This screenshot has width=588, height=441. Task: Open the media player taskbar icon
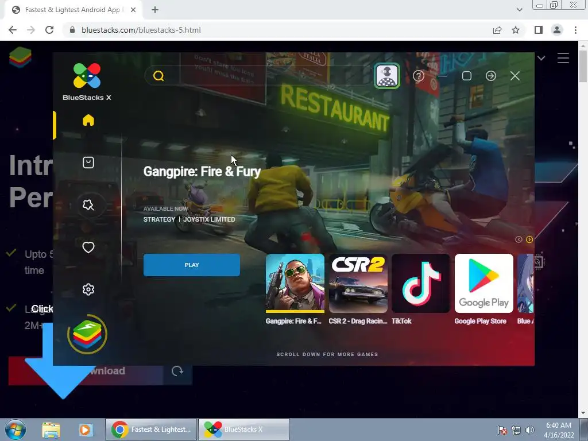(x=86, y=430)
